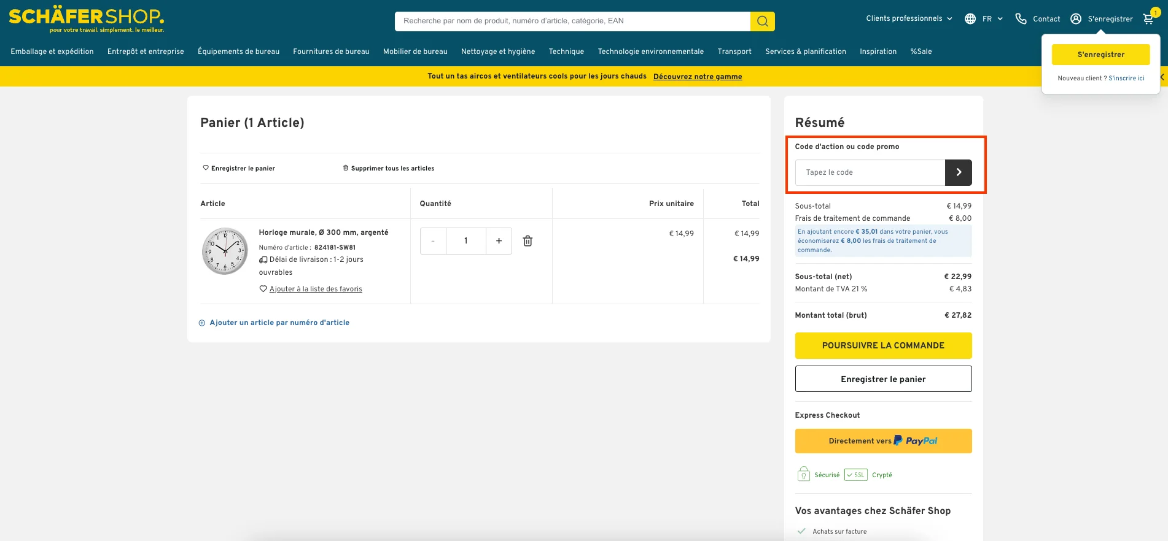Open Entrepôt et entreprise menu
1168x541 pixels.
tap(146, 52)
